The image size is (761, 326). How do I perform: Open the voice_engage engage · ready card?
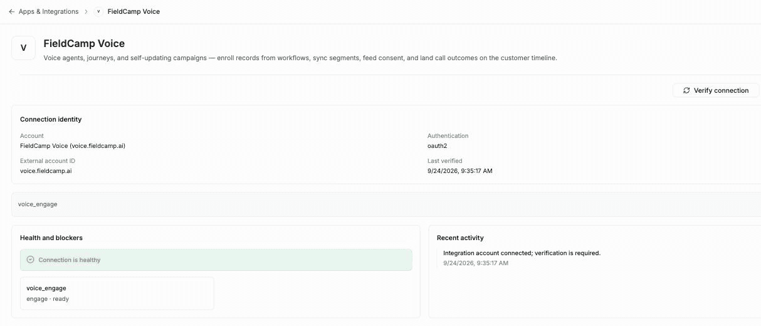pos(117,293)
